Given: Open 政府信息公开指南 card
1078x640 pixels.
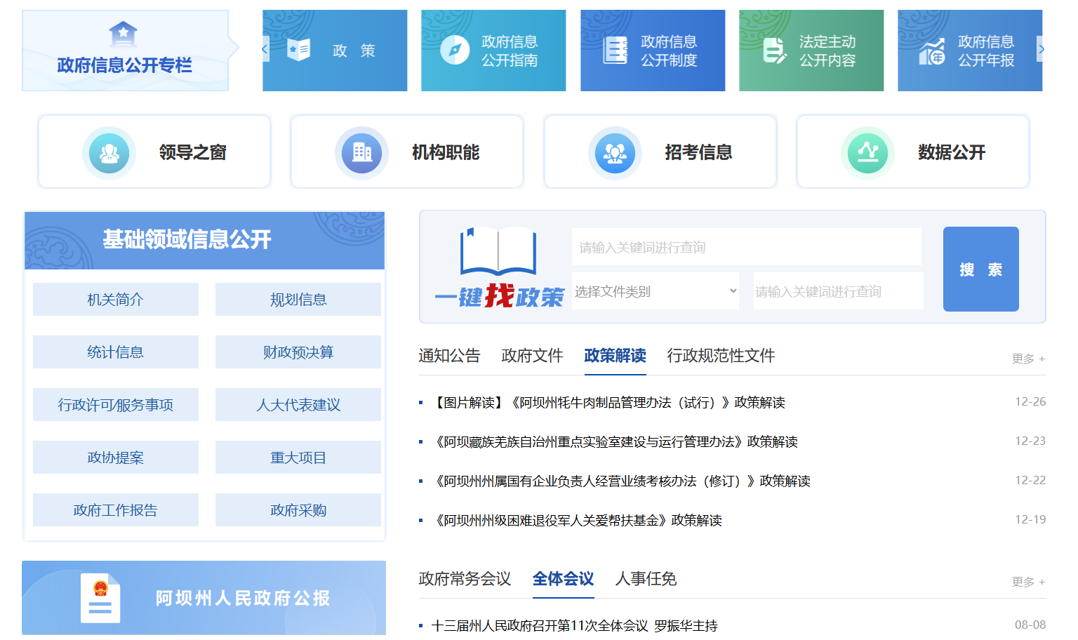Looking at the screenshot, I should point(493,51).
